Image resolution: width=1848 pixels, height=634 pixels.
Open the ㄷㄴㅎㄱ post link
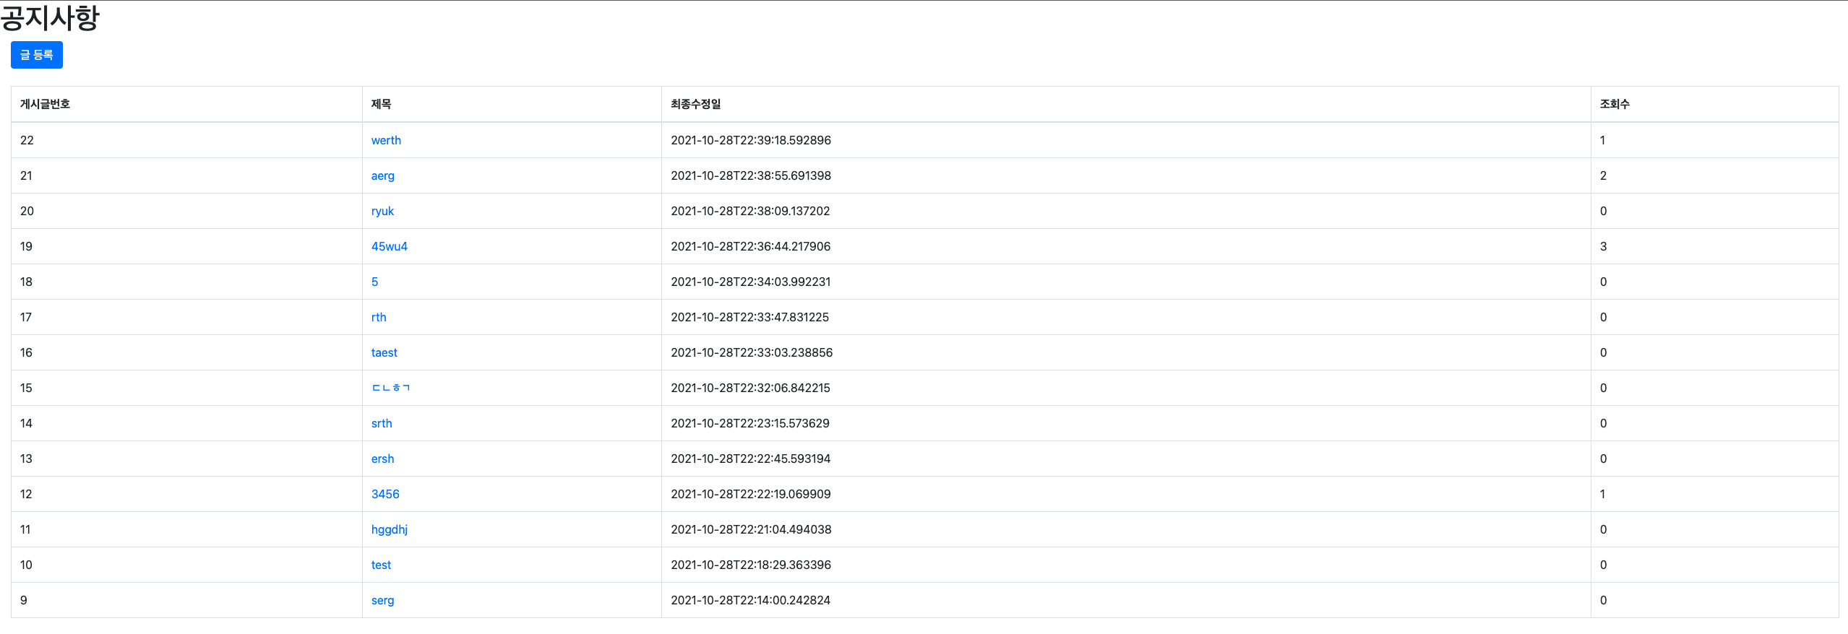(x=391, y=388)
